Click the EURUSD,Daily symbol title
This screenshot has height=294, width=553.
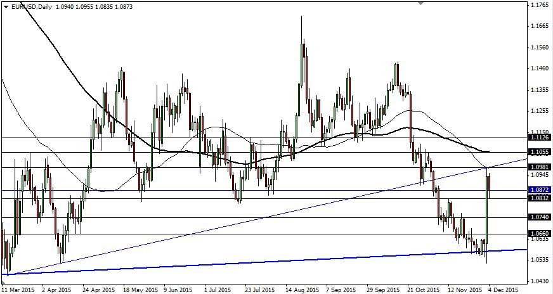[x=32, y=6]
